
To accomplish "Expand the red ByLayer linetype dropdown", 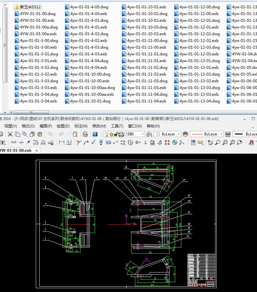I will click(221, 134).
